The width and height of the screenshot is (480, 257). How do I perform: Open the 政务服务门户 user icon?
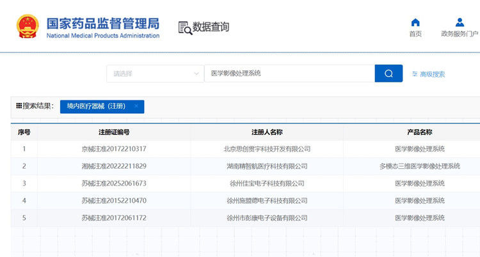click(460, 22)
